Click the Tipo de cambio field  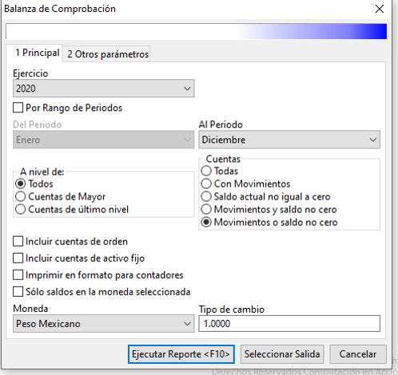coord(289,324)
